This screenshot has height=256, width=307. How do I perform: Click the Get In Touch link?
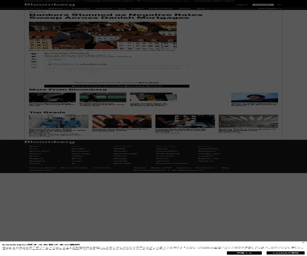pos(149,82)
